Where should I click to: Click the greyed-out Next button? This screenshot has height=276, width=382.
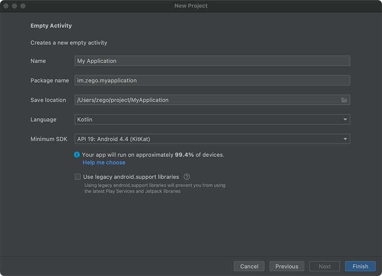pos(324,266)
